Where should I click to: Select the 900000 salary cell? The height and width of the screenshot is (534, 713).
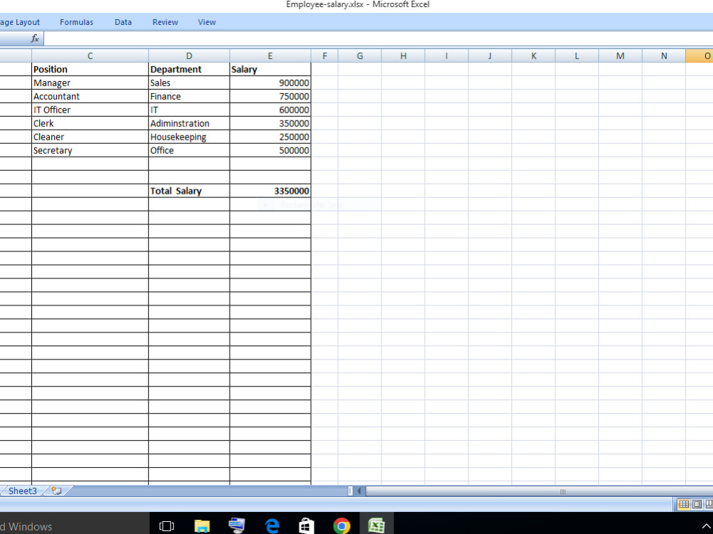point(270,83)
